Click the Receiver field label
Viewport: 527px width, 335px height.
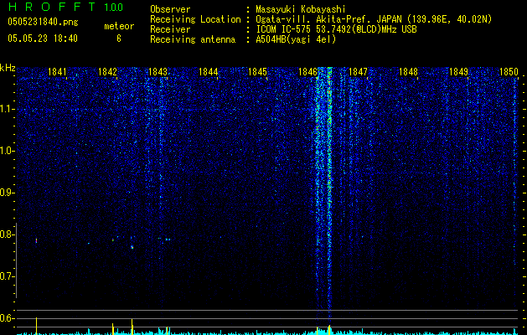click(170, 29)
